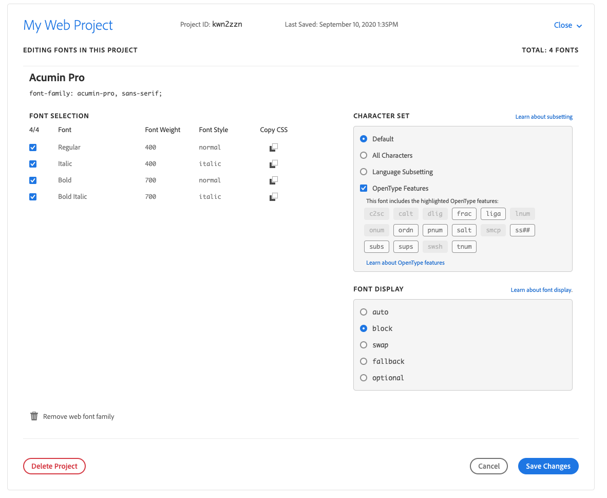Viewport: 607px width, 498px height.
Task: Choose Language Subsetting character set
Action: click(x=364, y=172)
